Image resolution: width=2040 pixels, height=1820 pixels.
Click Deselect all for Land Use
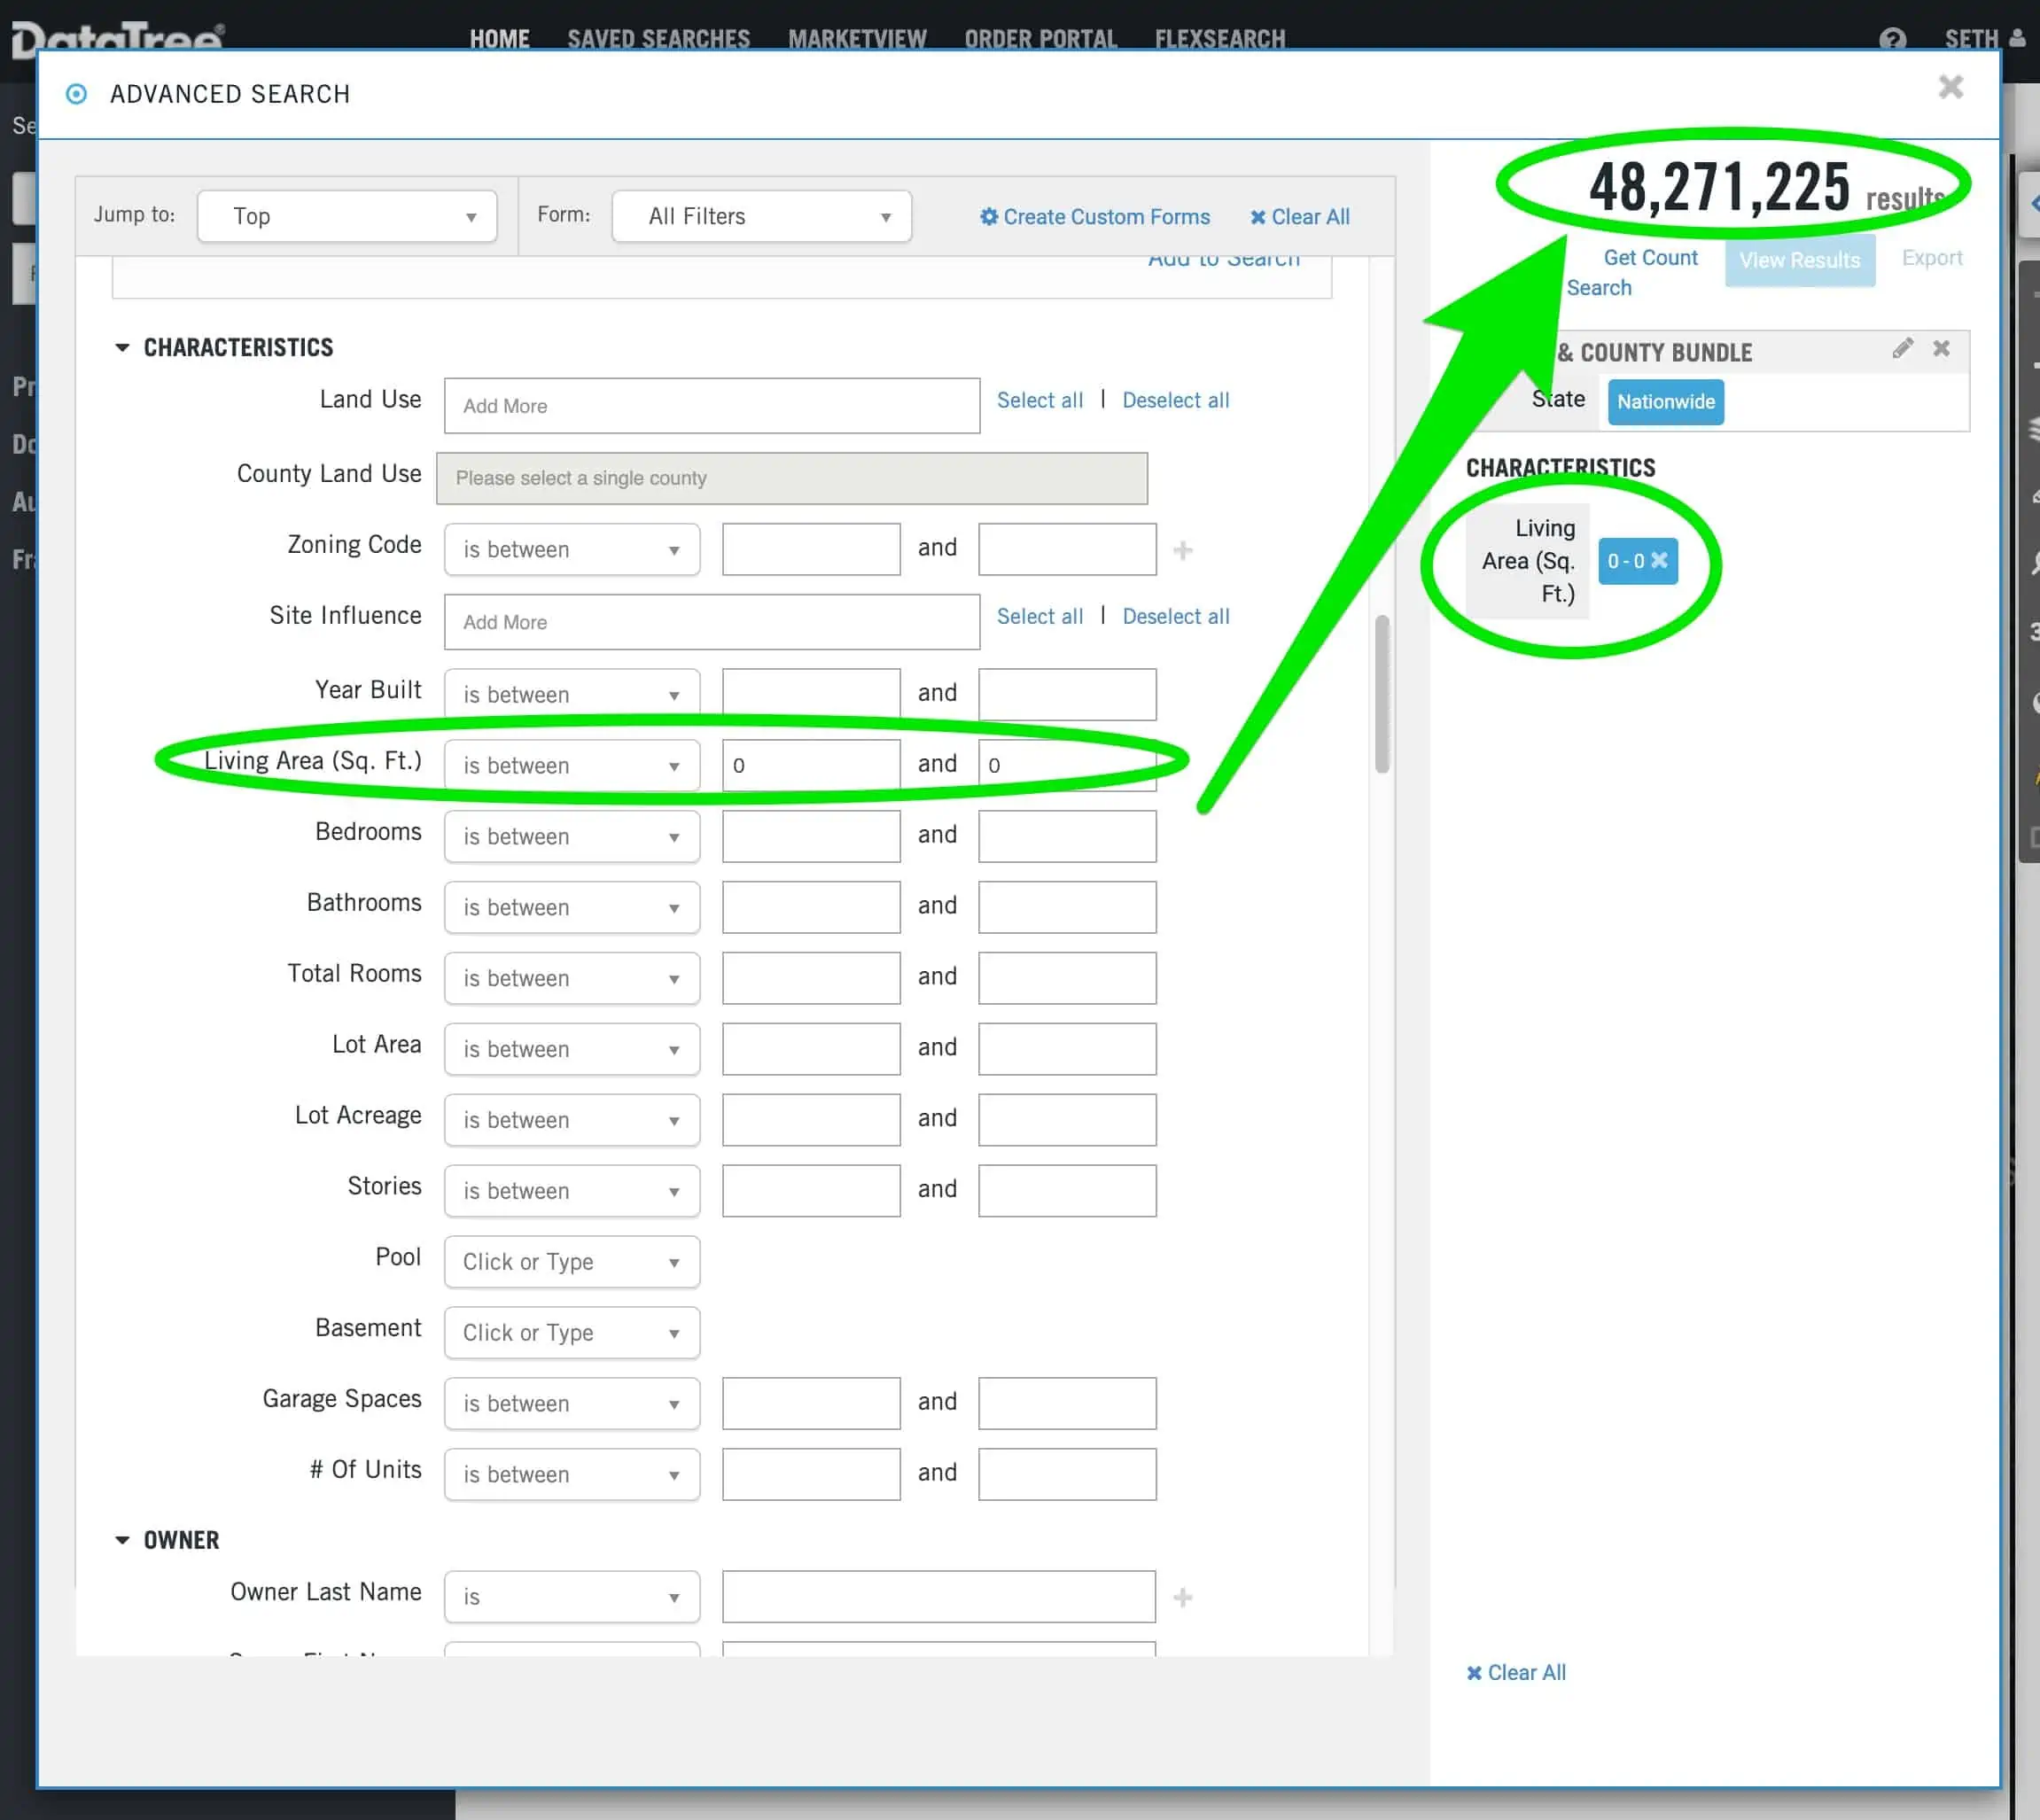[x=1175, y=400]
